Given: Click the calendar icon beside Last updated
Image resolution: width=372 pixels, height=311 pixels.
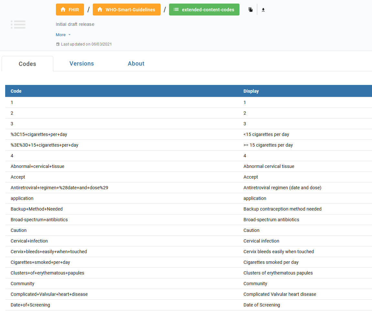Looking at the screenshot, I should coord(58,44).
